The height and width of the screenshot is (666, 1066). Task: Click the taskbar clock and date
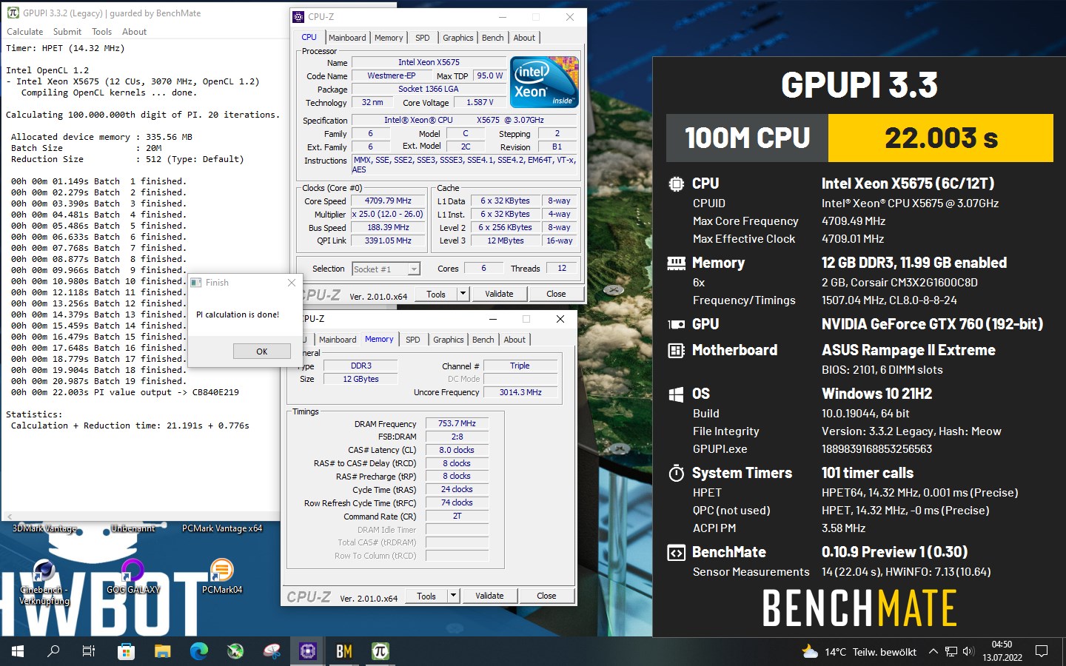1002,651
